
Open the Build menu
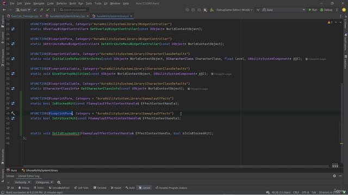72,4
